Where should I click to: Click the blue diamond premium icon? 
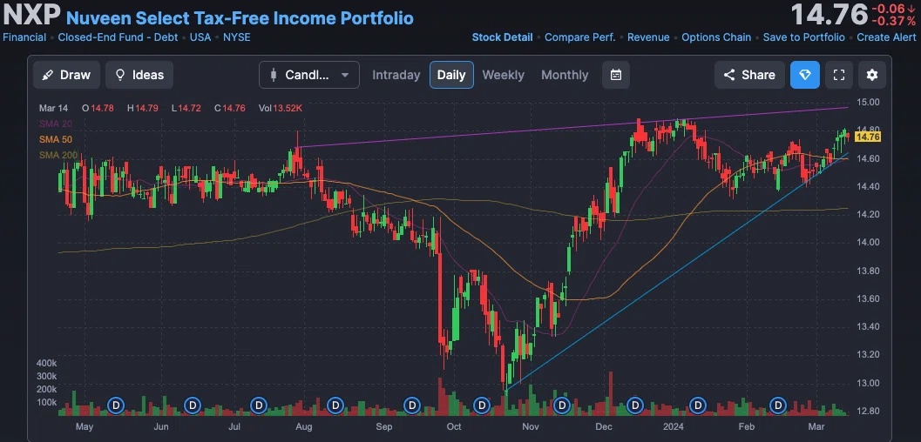tap(805, 75)
